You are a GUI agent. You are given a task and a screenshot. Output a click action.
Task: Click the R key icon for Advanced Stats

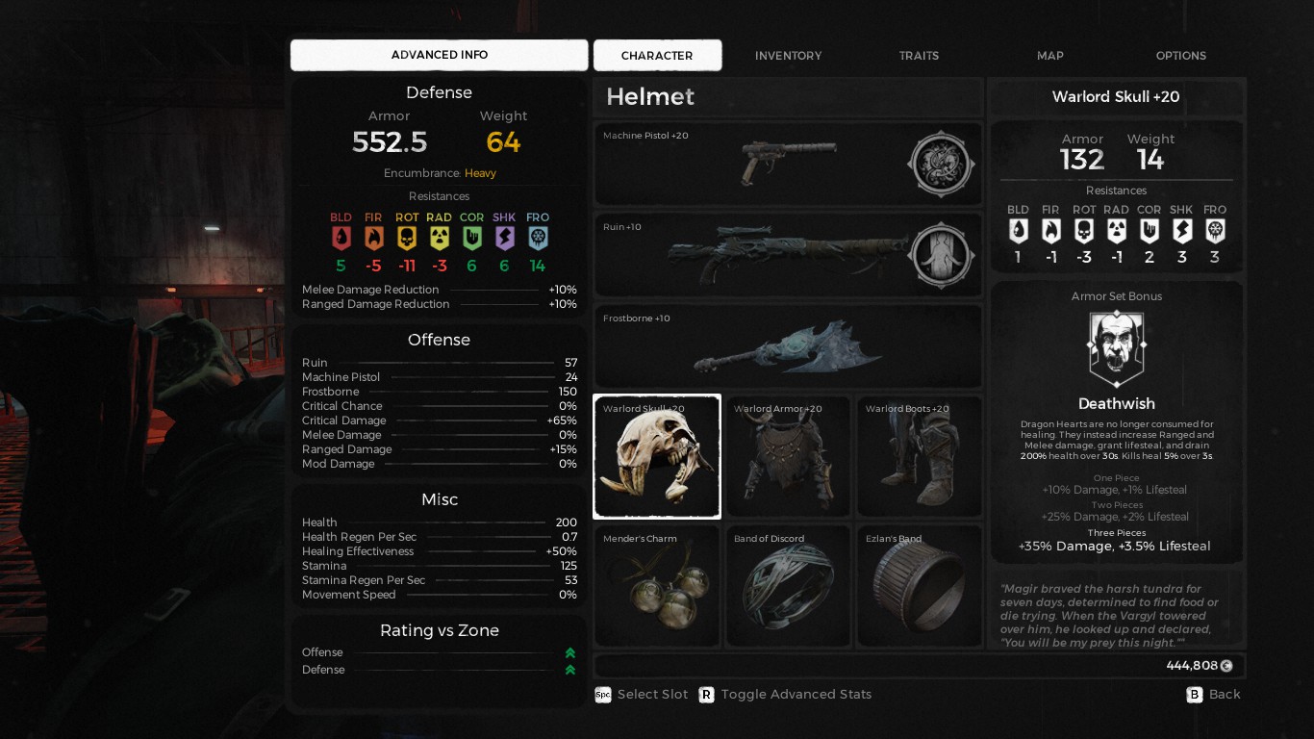click(x=706, y=695)
